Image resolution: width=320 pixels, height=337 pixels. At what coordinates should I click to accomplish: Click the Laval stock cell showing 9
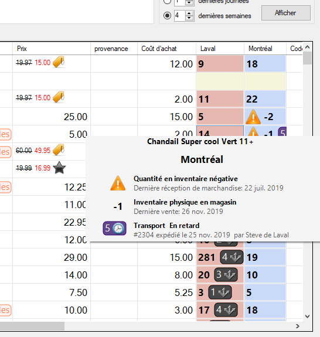pos(220,64)
